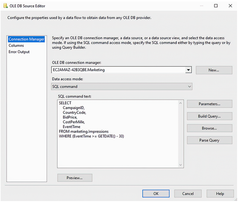The height and width of the screenshot is (205, 239).
Task: Click the EC2AMAZ-42B3QBE.Marketing connection field
Action: [x=119, y=70]
